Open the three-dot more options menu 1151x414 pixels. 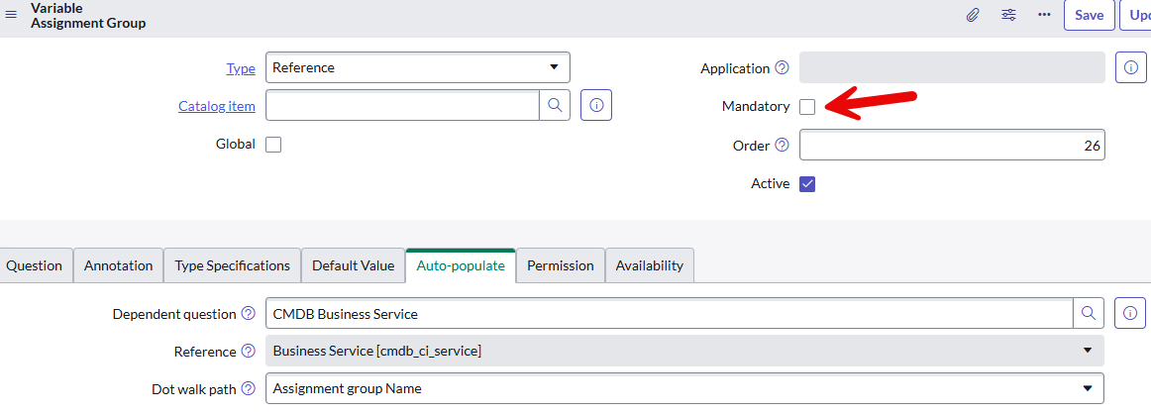(1045, 16)
